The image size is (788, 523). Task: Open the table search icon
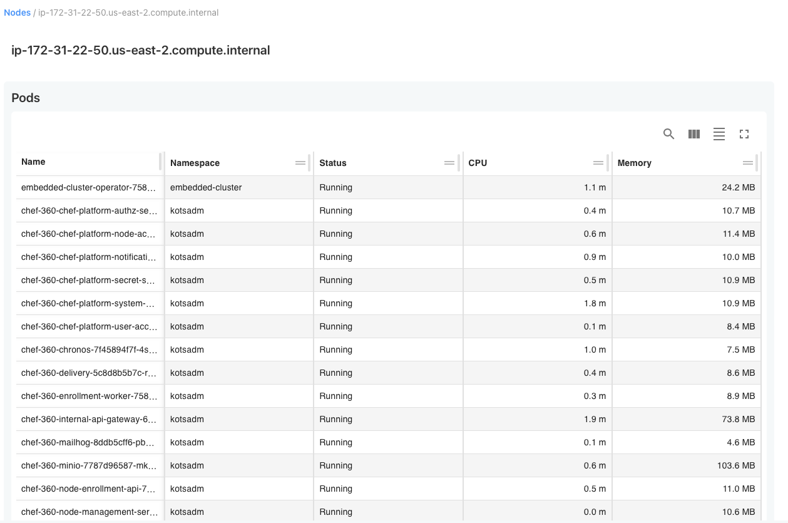pos(668,134)
